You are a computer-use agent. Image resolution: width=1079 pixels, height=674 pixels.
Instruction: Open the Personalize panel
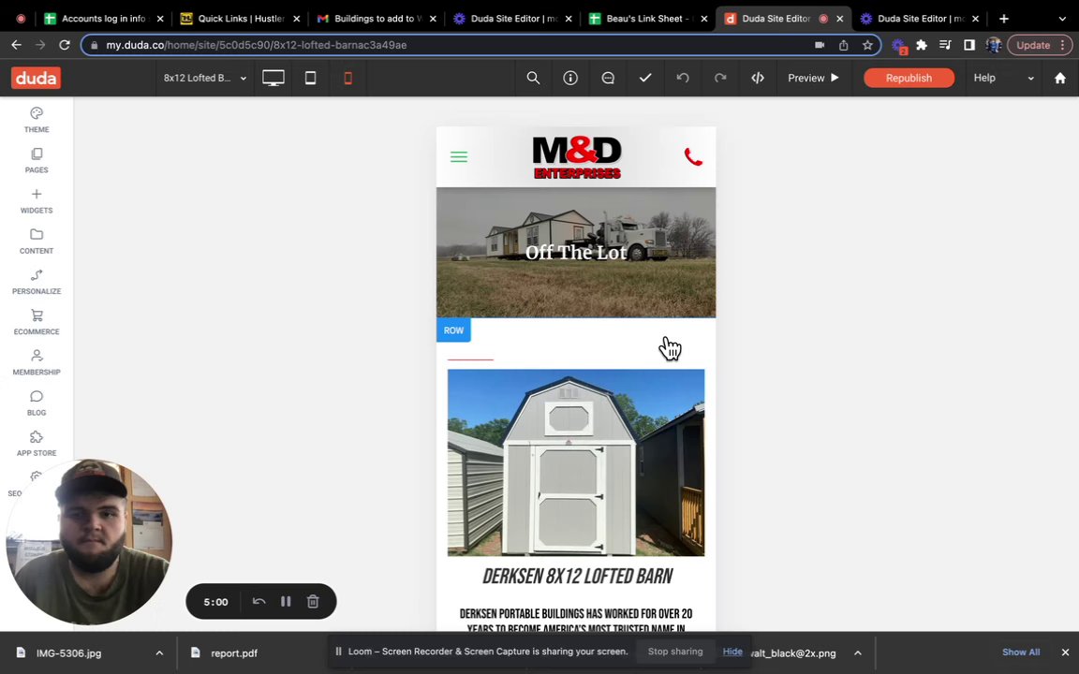[37, 282]
